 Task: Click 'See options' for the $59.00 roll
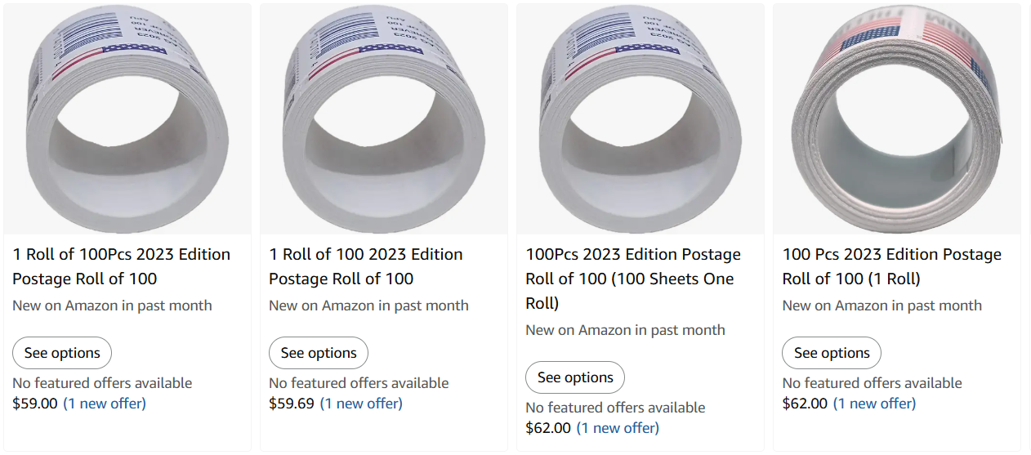pyautogui.click(x=62, y=353)
